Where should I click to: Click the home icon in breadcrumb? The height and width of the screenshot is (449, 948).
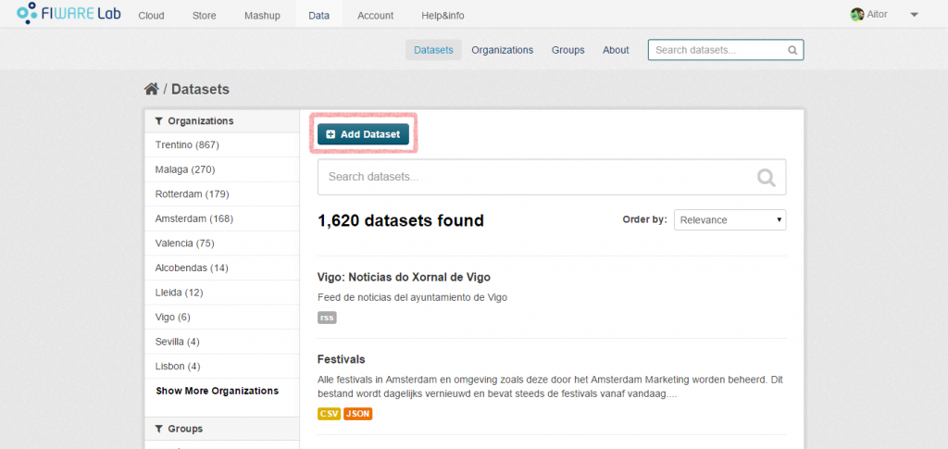coord(151,90)
